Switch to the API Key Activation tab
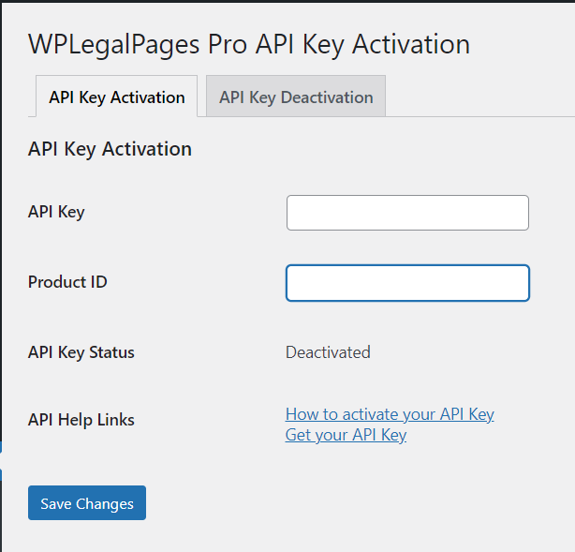Image resolution: width=575 pixels, height=552 pixels. [117, 97]
